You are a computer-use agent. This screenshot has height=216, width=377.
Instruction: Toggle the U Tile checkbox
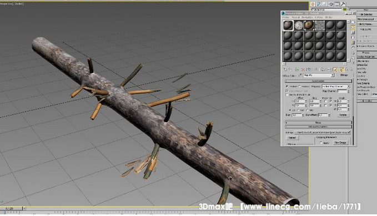(330, 101)
